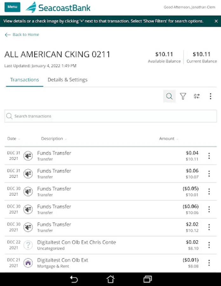The width and height of the screenshot is (221, 286).
Task: Tap the Android home button
Action: click(x=110, y=279)
